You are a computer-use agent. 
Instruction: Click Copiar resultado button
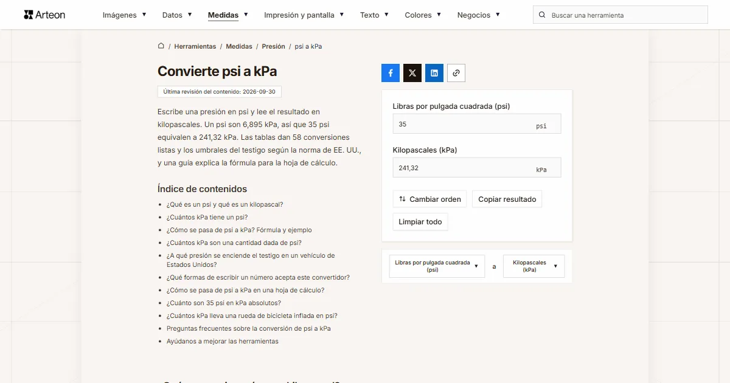[x=507, y=199]
